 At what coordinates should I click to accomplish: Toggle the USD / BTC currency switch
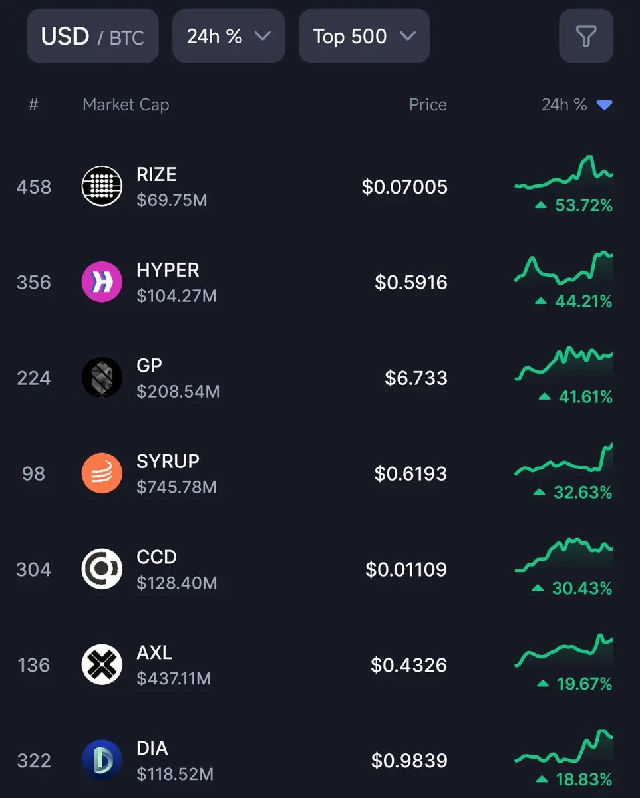pyautogui.click(x=92, y=36)
